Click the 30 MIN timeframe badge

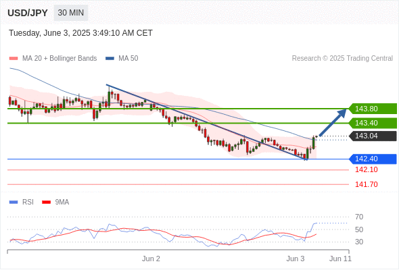coord(71,13)
